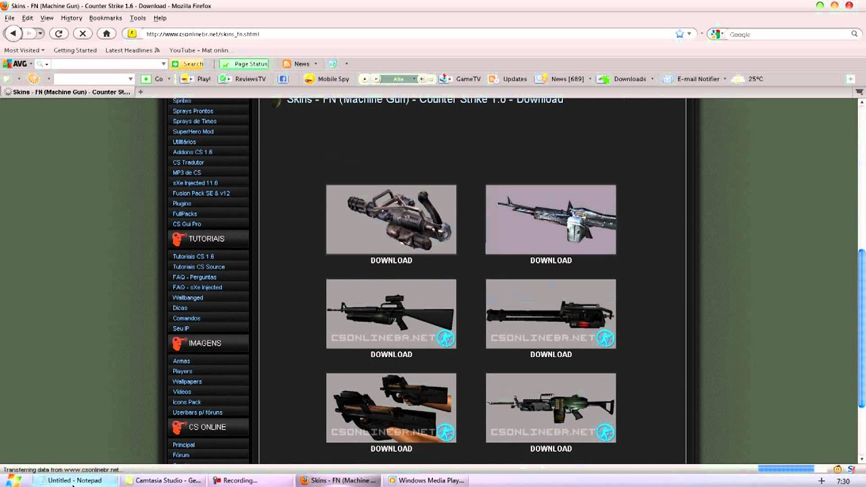Open the Play! toolbar button

coord(195,79)
